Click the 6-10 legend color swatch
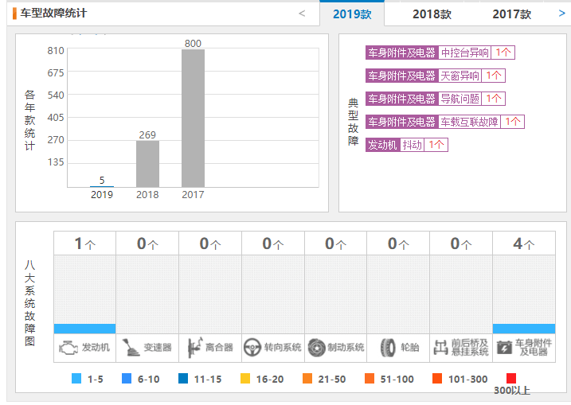 127,379
